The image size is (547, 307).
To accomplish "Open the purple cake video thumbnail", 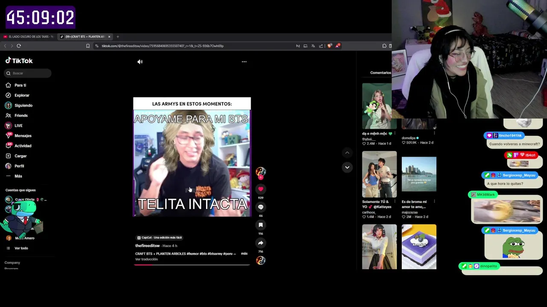I will click(419, 247).
